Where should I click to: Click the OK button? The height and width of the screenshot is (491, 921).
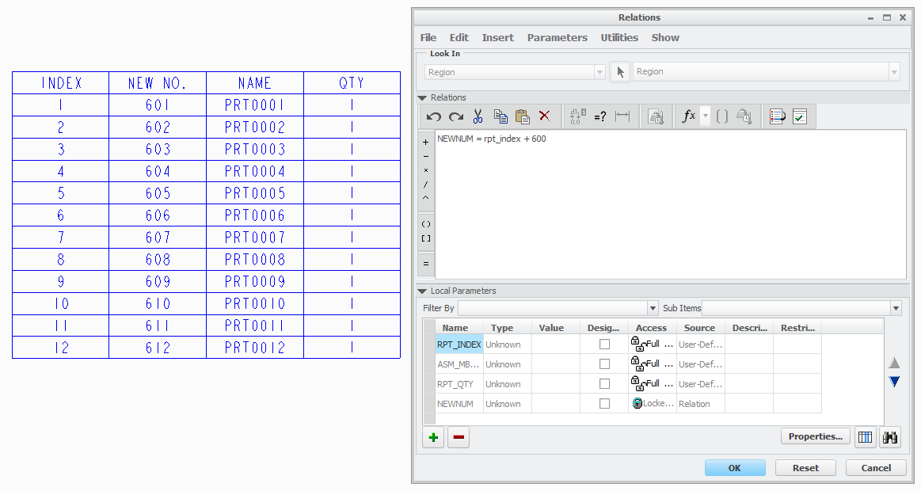pyautogui.click(x=735, y=468)
